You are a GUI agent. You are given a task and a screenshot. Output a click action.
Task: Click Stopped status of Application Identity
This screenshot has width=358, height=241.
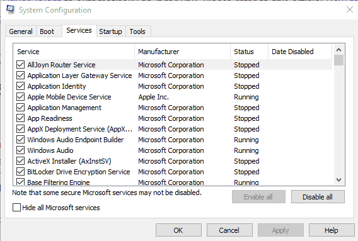246,86
